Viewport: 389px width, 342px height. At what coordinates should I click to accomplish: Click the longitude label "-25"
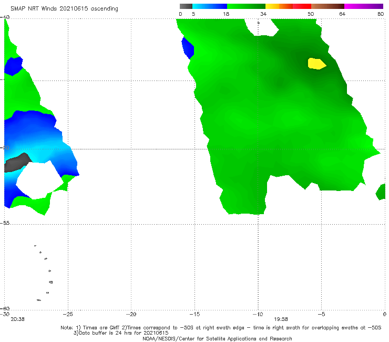point(68,314)
